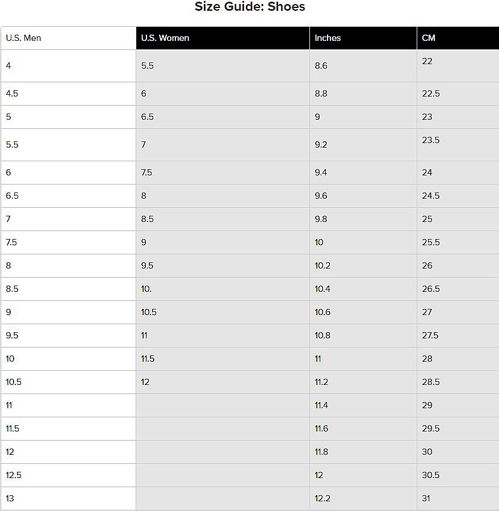Click the 28.5 CM cell

(x=458, y=382)
